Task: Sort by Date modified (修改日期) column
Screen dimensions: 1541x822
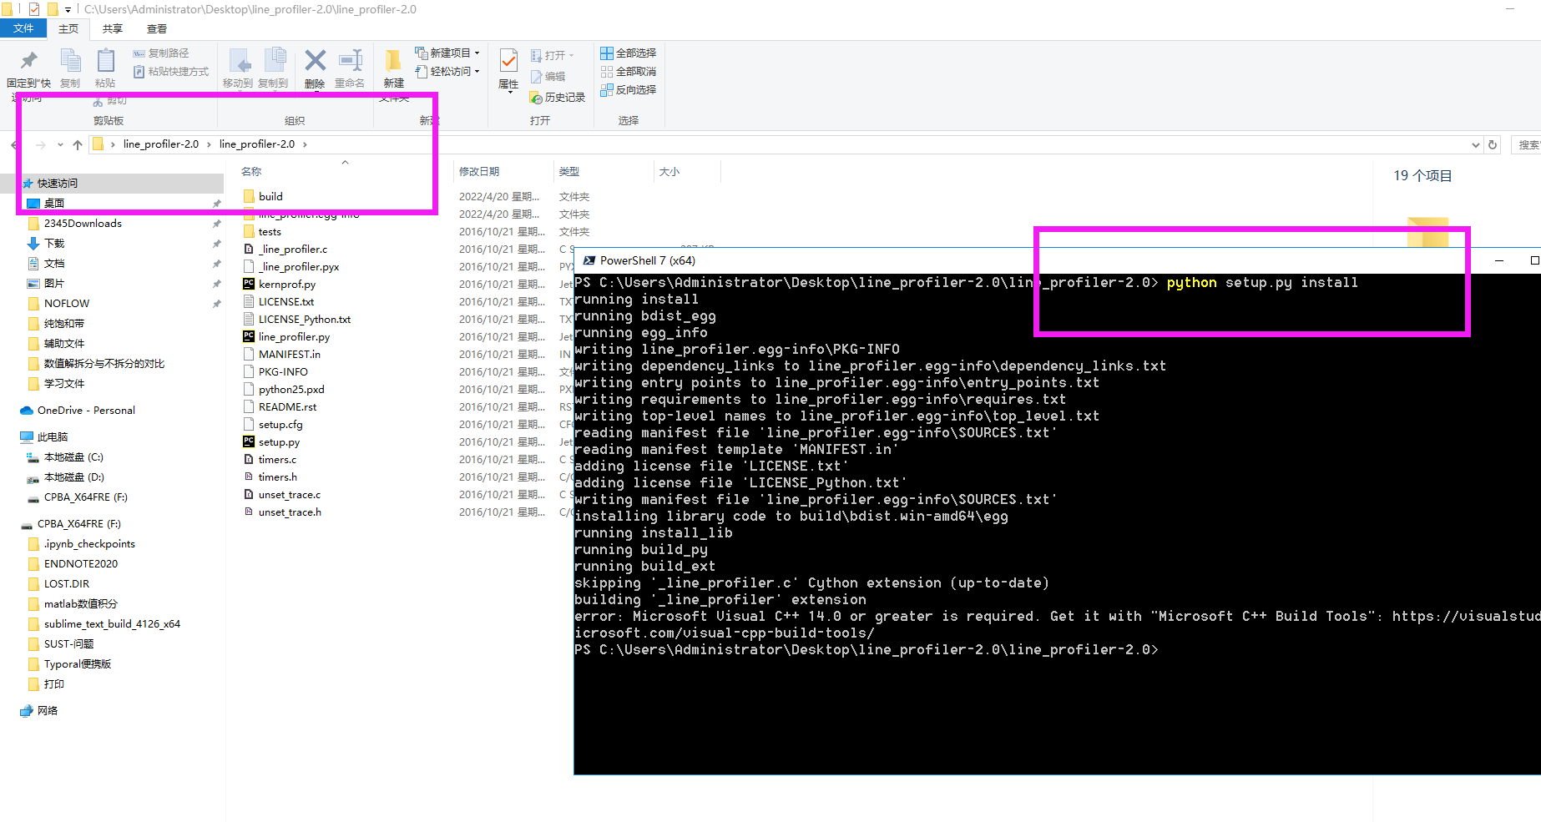Action: click(x=479, y=171)
